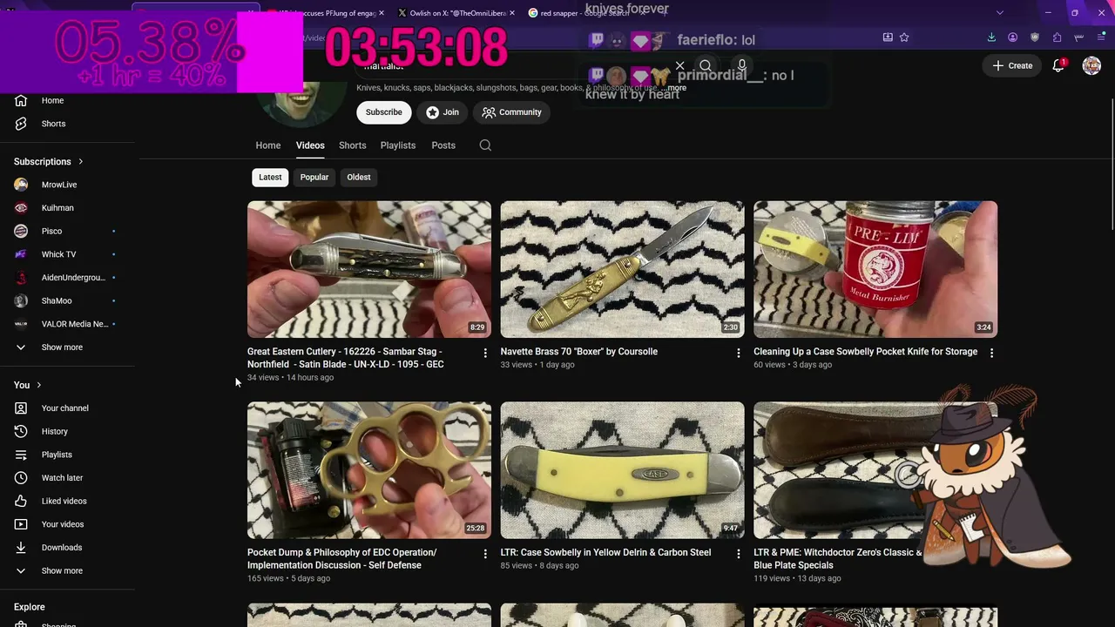
Task: Search within this channel's videos
Action: (x=485, y=145)
